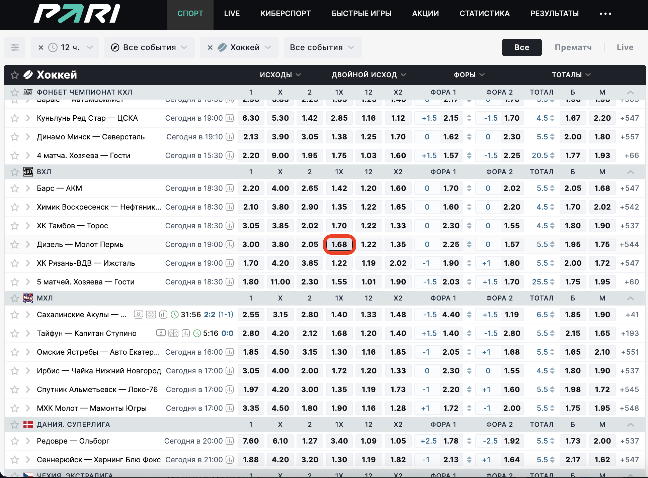
Task: Open statistics icon for Динамо Минск — Северсталь
Action: [230, 137]
